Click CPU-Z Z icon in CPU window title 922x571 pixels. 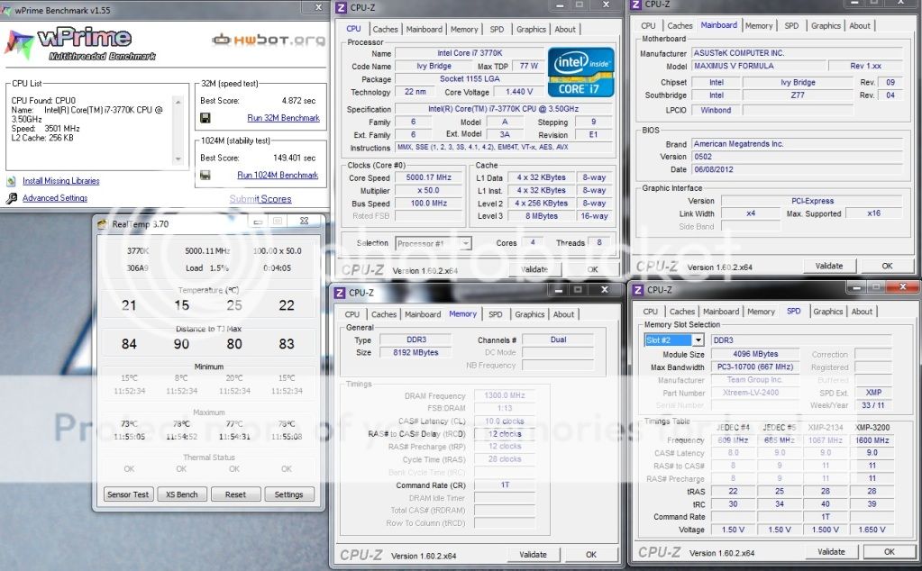pyautogui.click(x=341, y=7)
